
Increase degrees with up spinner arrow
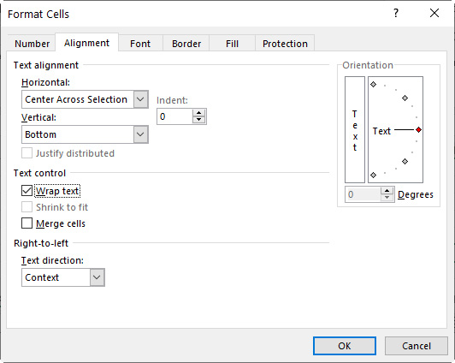(x=387, y=191)
